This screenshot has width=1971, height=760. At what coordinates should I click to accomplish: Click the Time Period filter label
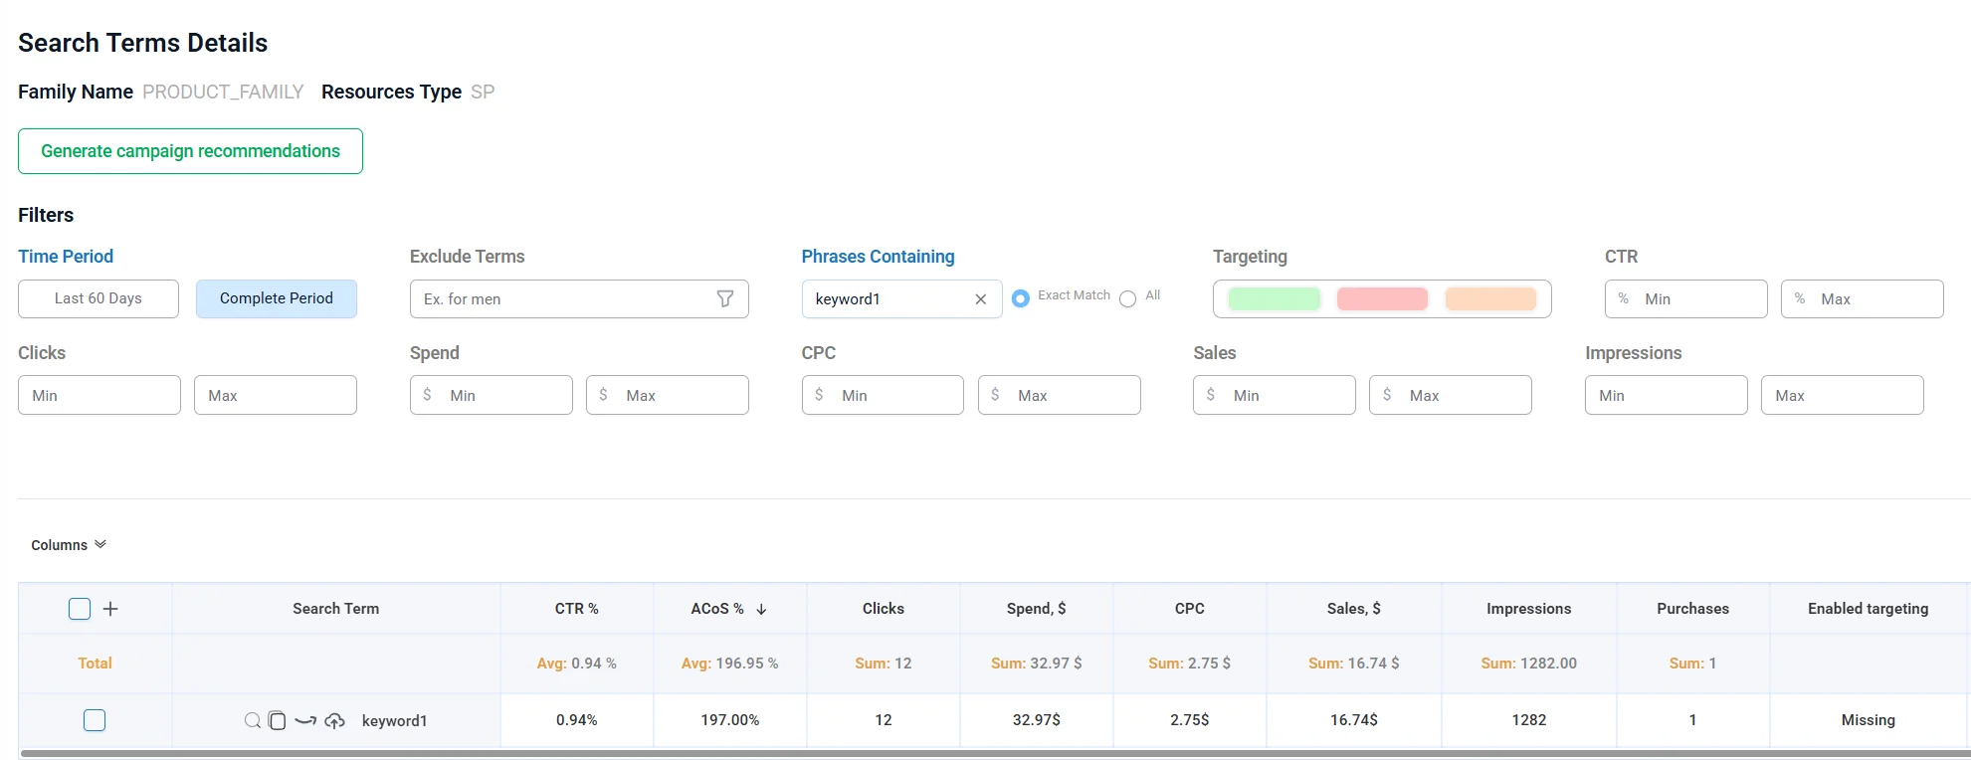[66, 257]
